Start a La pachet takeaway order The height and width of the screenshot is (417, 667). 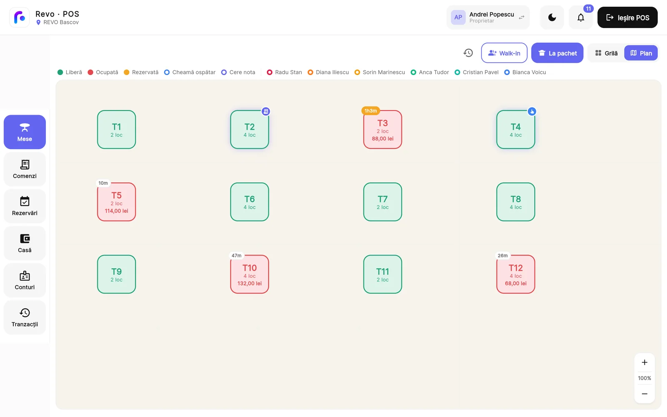pyautogui.click(x=557, y=53)
